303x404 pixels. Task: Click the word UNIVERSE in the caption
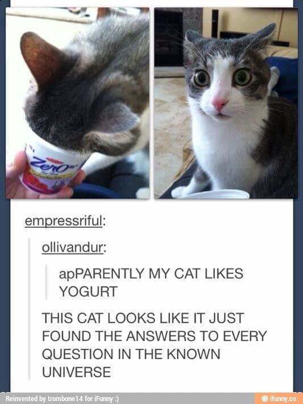coord(76,372)
